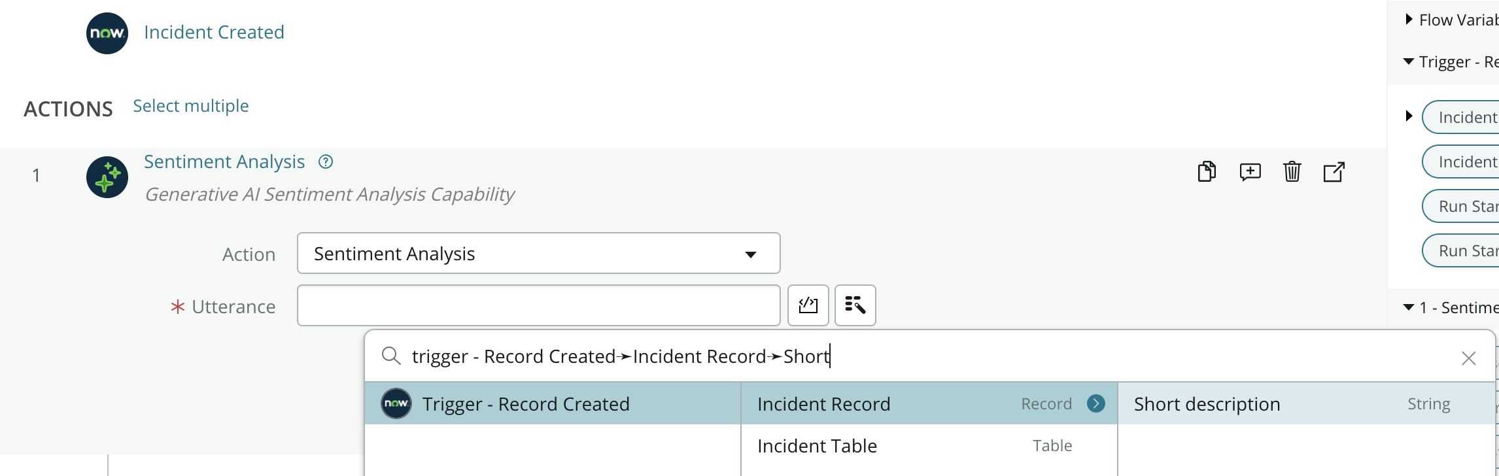Select Incident Record row in picker
1499x476 pixels.
pyautogui.click(x=929, y=403)
